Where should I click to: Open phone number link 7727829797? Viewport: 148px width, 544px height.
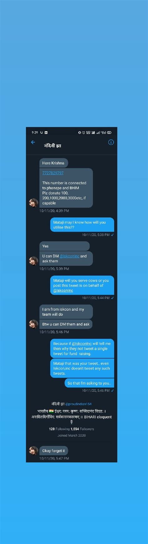pyautogui.click(x=53, y=173)
